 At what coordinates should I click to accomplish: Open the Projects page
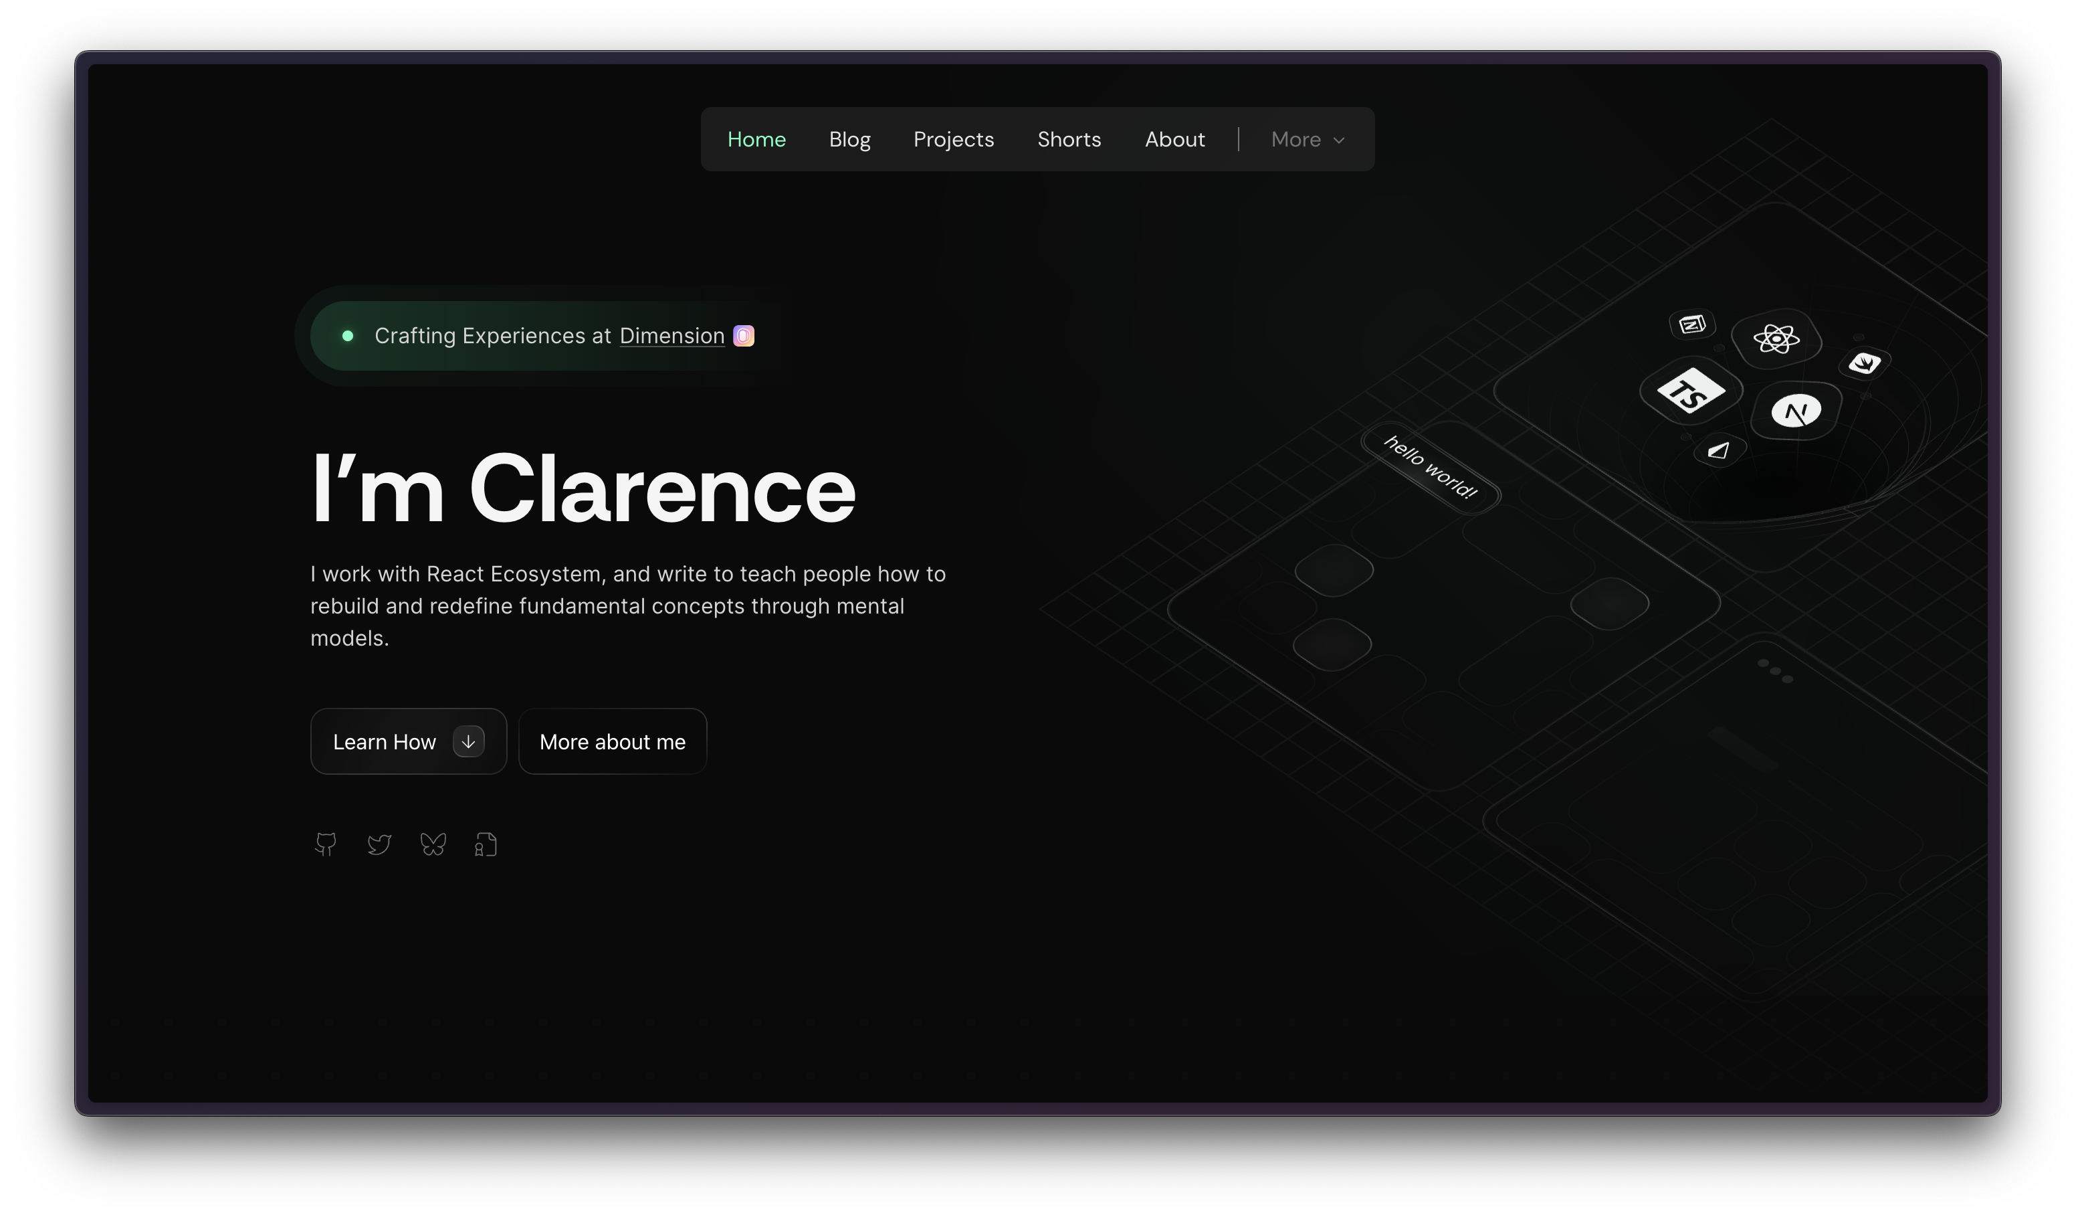pyautogui.click(x=953, y=139)
